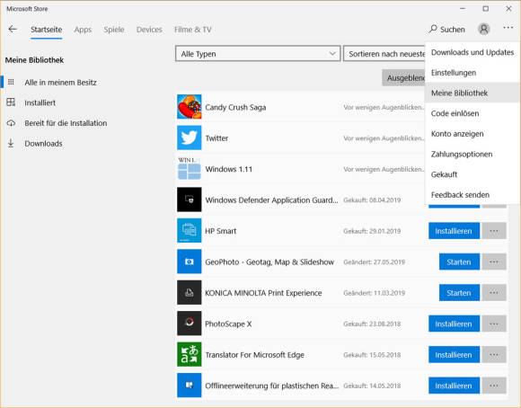Start GeoPhoto with Starten button
The image size is (521, 408).
[459, 262]
